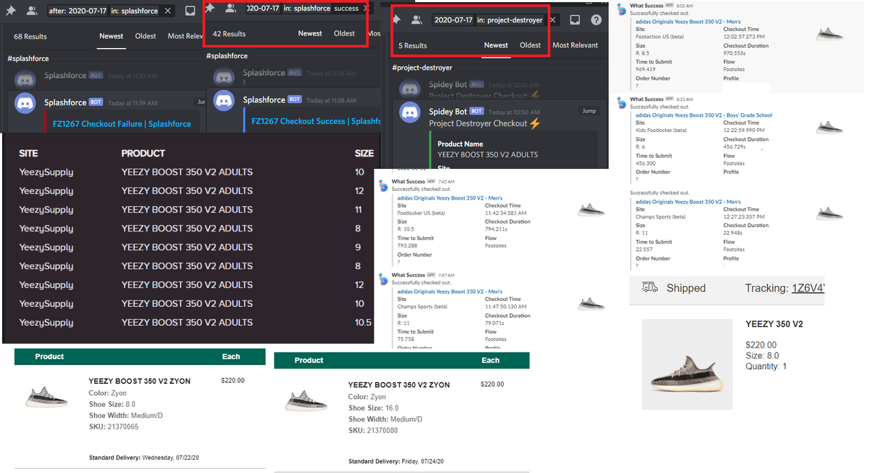The width and height of the screenshot is (871, 473).
Task: Open adidas Yeezy link in 7:47 AM message
Action: click(449, 292)
